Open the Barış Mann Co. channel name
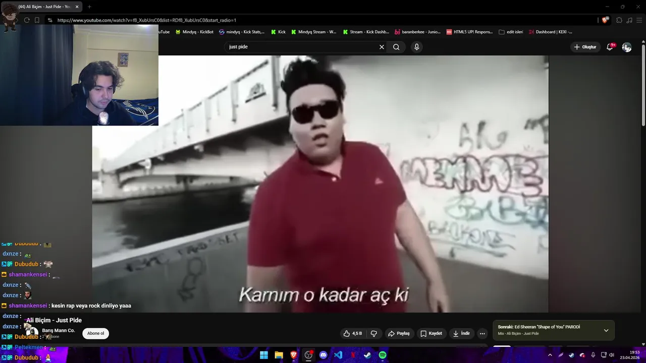Viewport: 646px width, 363px height. 59,331
